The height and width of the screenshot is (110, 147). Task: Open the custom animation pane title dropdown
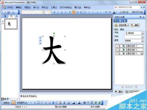(x=141, y=17)
